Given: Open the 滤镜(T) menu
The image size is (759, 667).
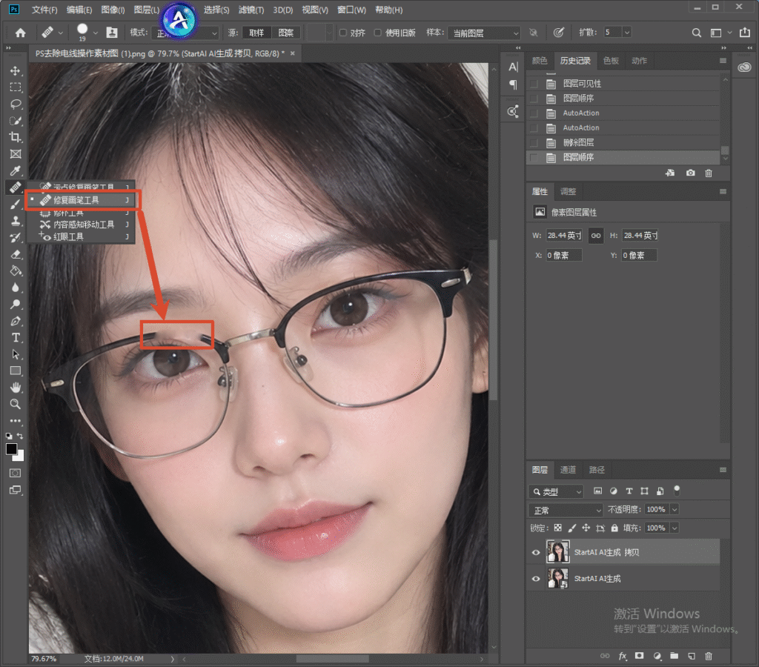Looking at the screenshot, I should coord(251,10).
